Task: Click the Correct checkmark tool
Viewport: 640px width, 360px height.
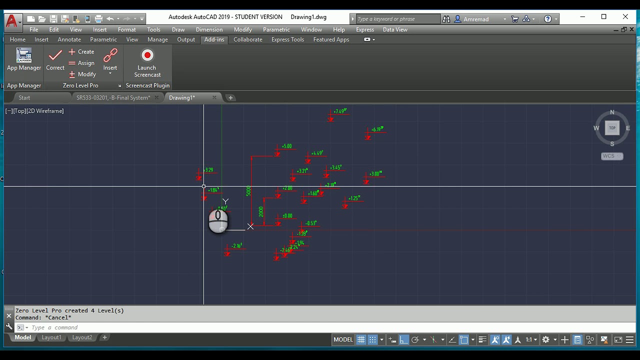Action: click(55, 59)
